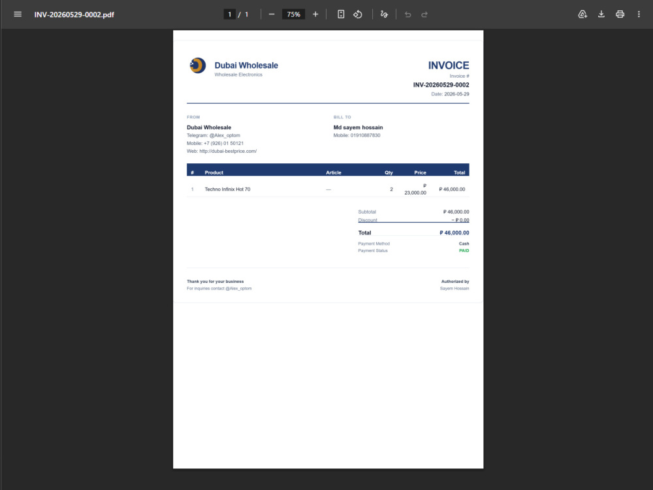Click Thank you for your business text
The image size is (653, 490).
[215, 282]
